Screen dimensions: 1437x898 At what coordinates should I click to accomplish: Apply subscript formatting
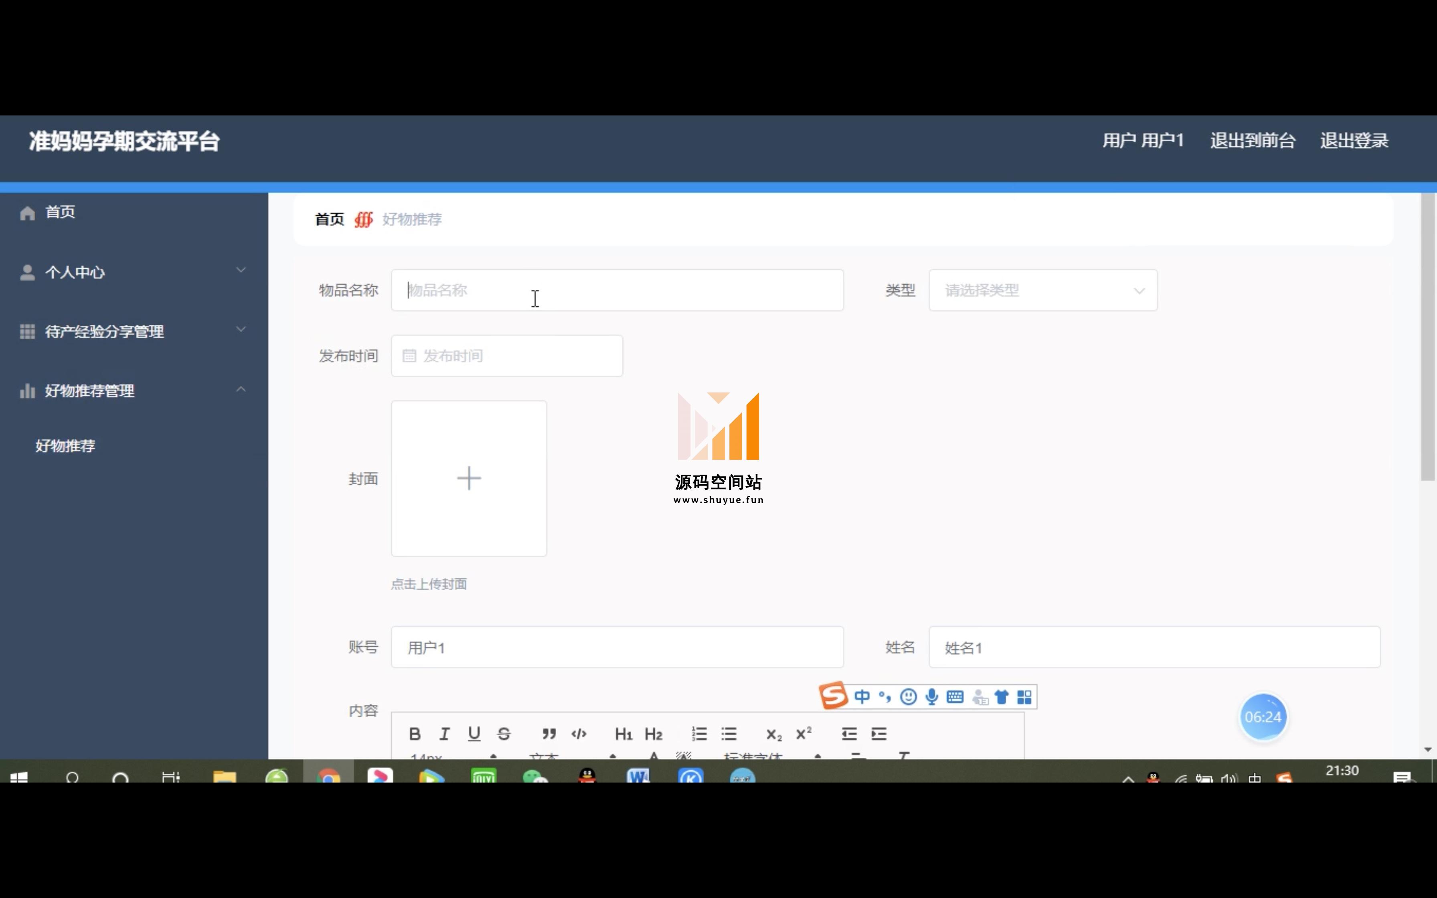pyautogui.click(x=774, y=735)
